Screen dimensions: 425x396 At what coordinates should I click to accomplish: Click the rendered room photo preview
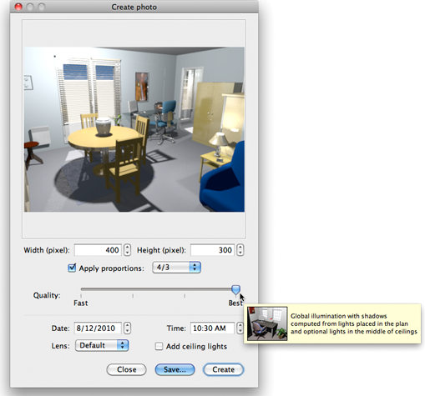pyautogui.click(x=134, y=129)
